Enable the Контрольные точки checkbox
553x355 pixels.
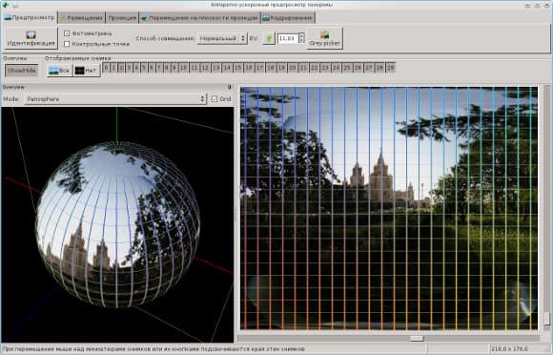pyautogui.click(x=67, y=44)
